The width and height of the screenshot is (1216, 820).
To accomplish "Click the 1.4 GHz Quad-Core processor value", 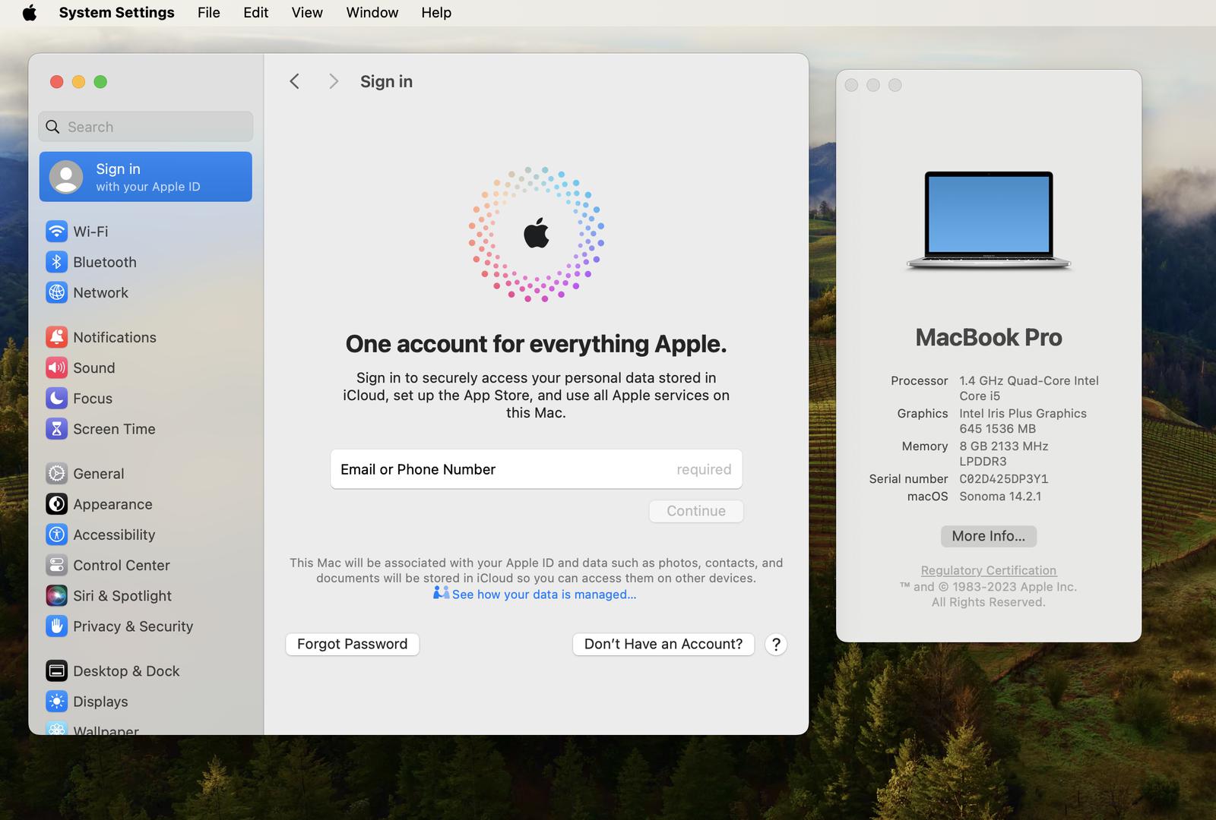I will tap(1029, 388).
